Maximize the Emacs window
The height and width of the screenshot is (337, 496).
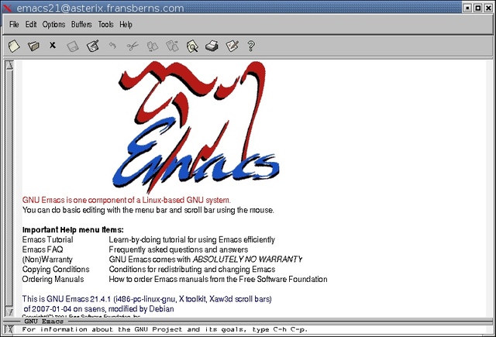(x=478, y=8)
